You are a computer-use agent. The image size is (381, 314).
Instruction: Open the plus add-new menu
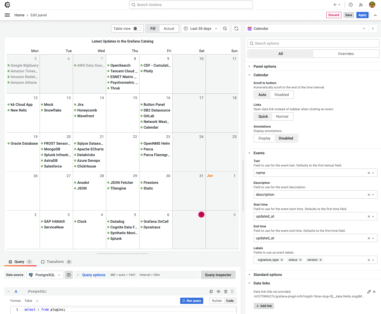pyautogui.click(x=337, y=5)
